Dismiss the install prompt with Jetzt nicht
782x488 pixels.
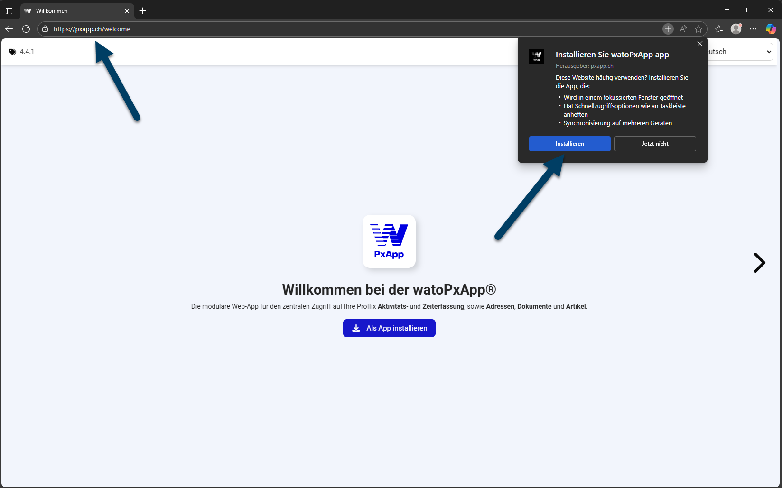(x=655, y=143)
